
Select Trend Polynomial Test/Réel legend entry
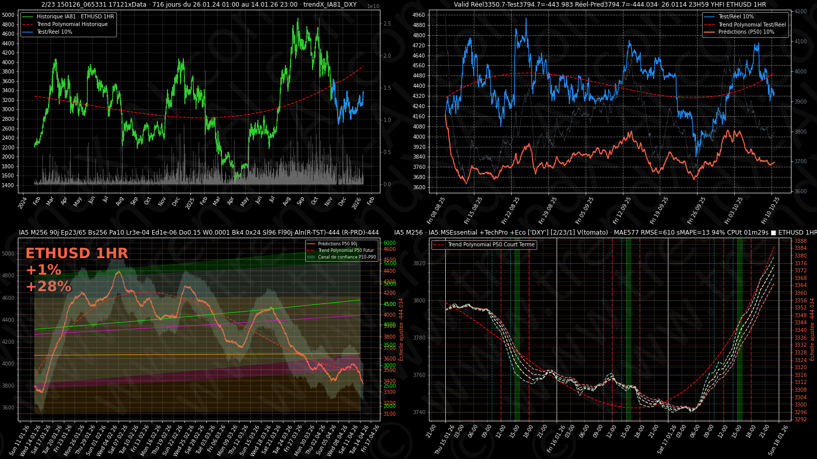coord(752,24)
